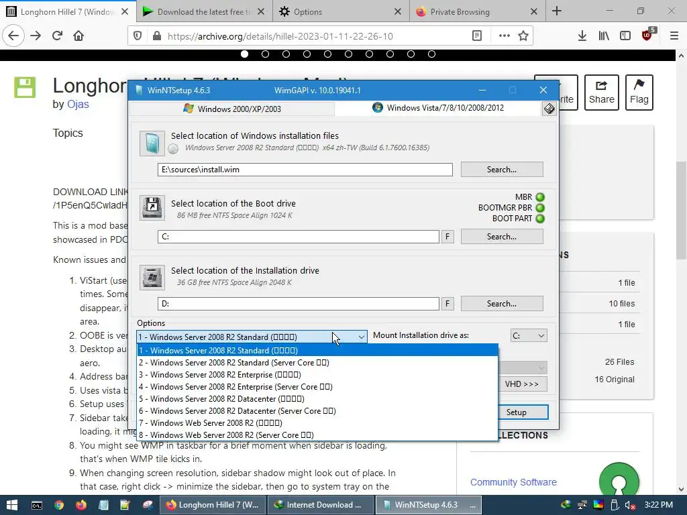Image resolution: width=687 pixels, height=515 pixels.
Task: Open the Community Software link
Action: 513,482
